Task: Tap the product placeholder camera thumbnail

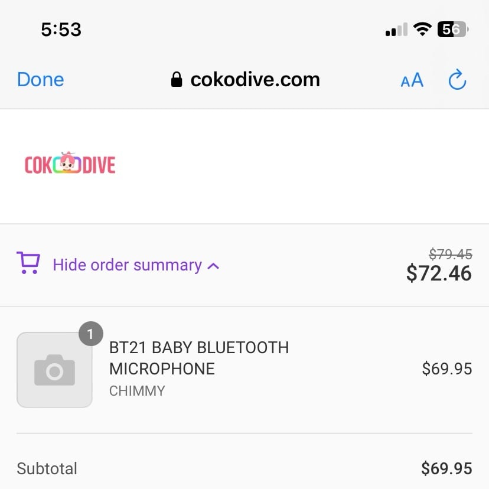Action: coord(54,370)
